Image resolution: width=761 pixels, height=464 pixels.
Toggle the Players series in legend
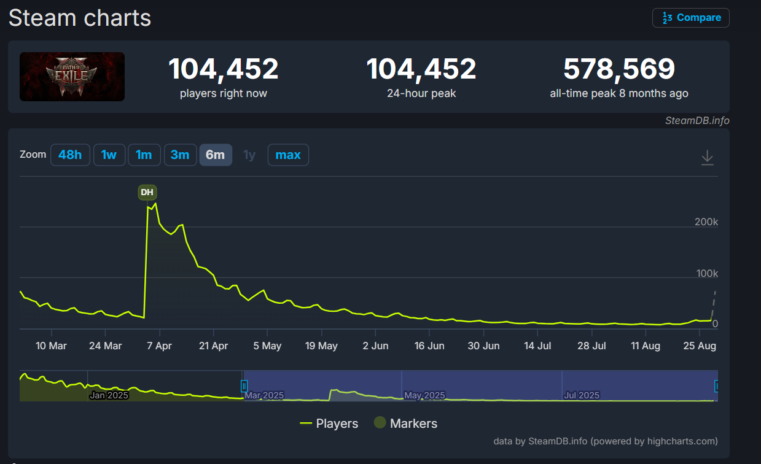point(329,423)
